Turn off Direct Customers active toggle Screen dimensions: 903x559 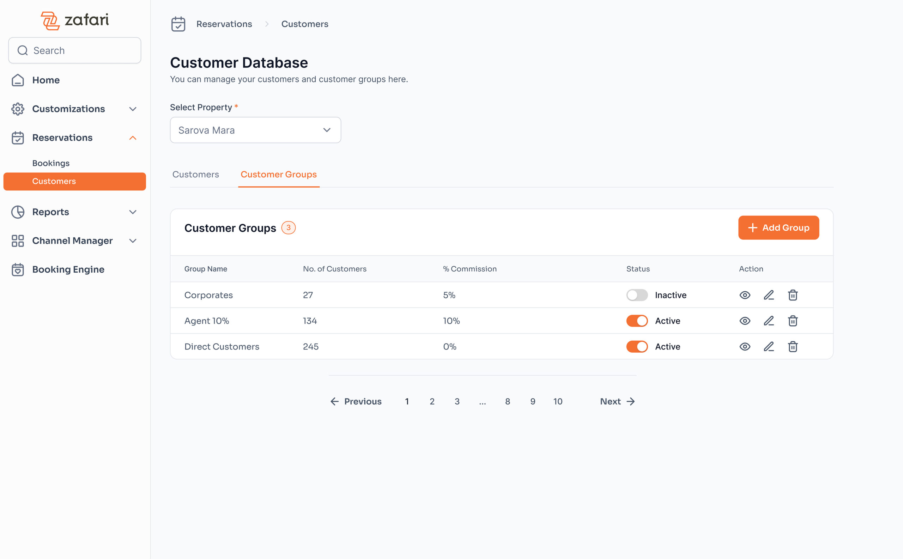[x=637, y=346]
